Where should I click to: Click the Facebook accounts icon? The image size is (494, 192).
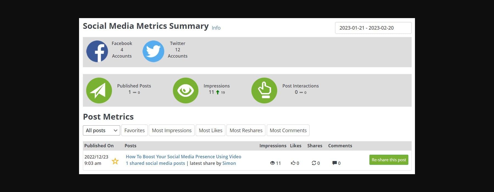pos(97,51)
